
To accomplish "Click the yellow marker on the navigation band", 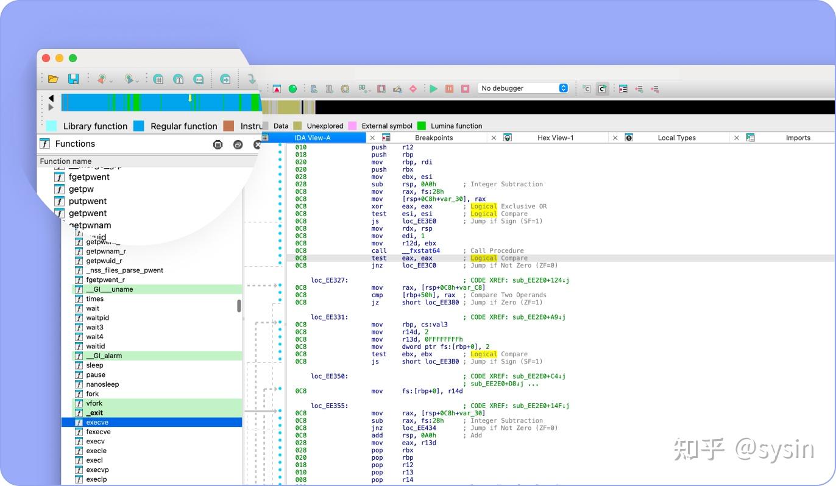I will tap(190, 98).
